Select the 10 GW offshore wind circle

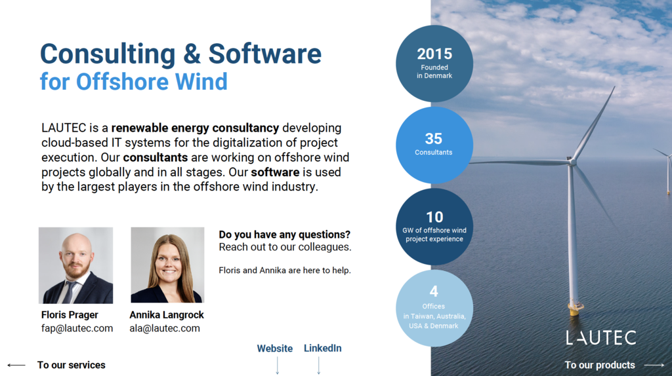pyautogui.click(x=434, y=226)
